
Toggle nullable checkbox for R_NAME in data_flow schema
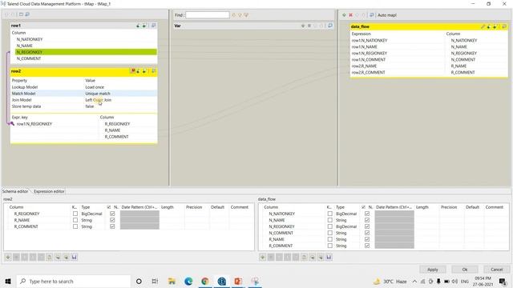pos(367,239)
